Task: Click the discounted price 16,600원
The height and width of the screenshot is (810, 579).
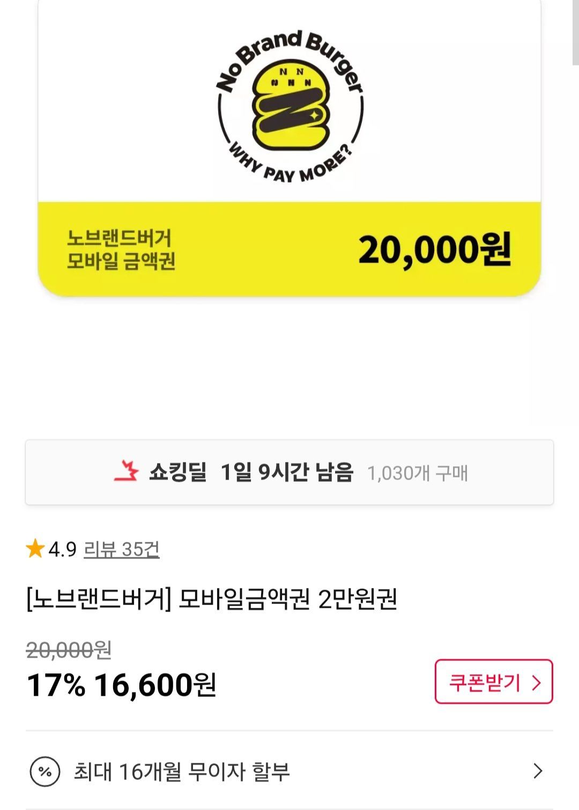Action: coord(155,685)
